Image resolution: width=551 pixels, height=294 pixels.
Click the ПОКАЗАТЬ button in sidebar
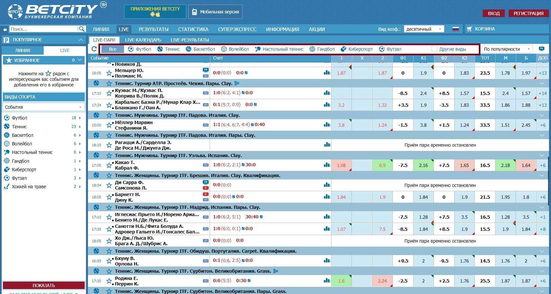pyautogui.click(x=44, y=285)
